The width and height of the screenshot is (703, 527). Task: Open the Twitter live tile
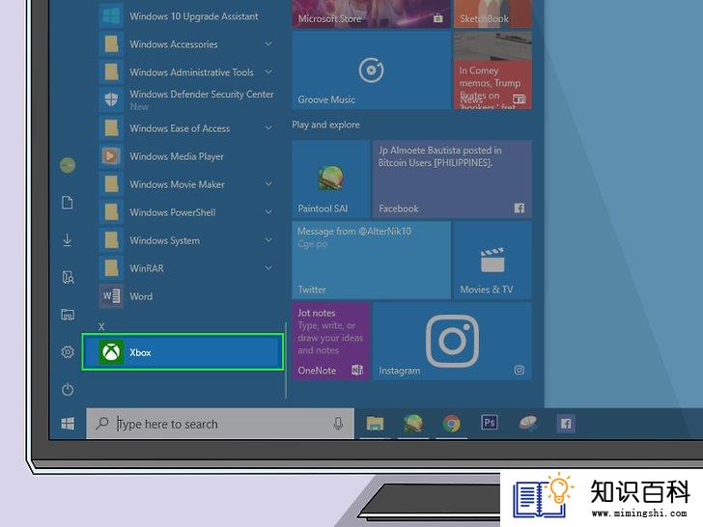pos(371,261)
